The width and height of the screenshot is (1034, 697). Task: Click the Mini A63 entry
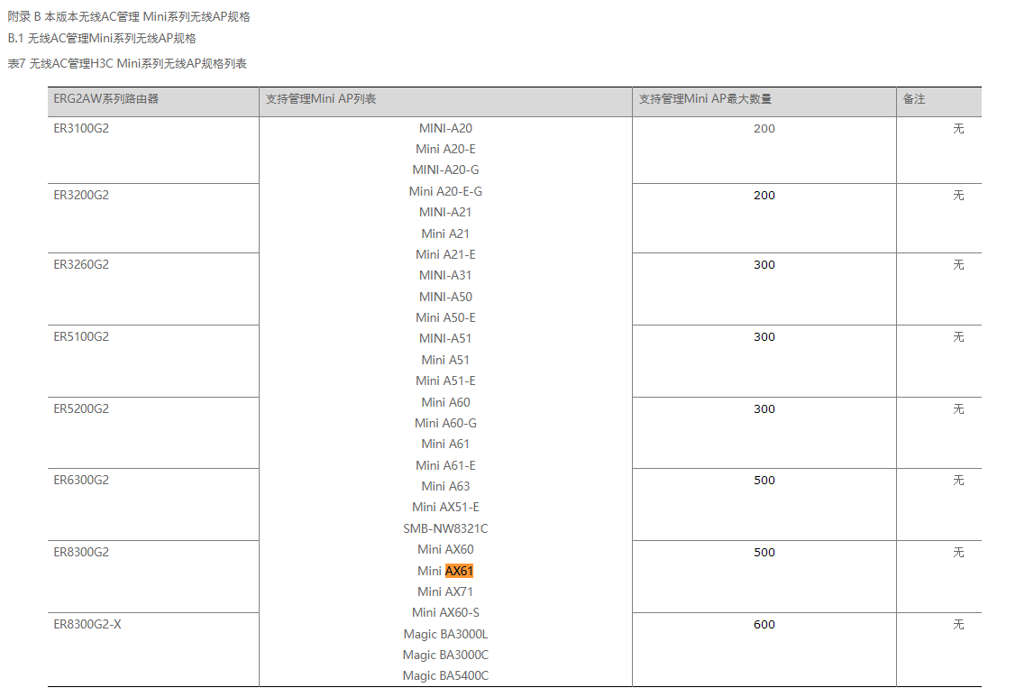[x=445, y=486]
